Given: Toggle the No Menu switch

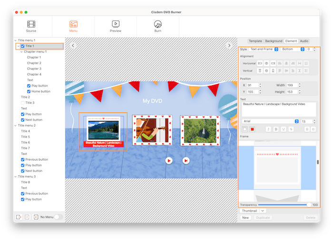Looking at the screenshot, I should (x=59, y=217).
